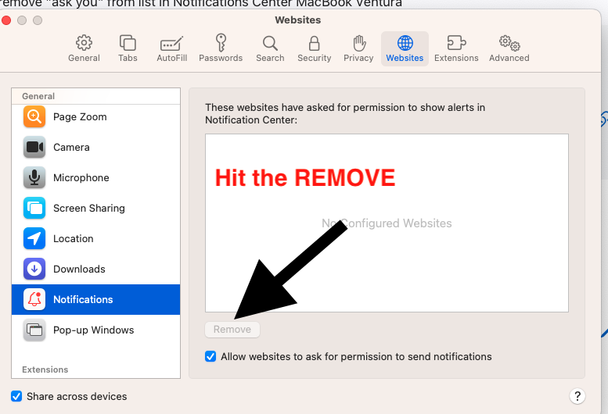Viewport: 608px width, 414px height.
Task: Close the Websites preferences window
Action: point(6,20)
